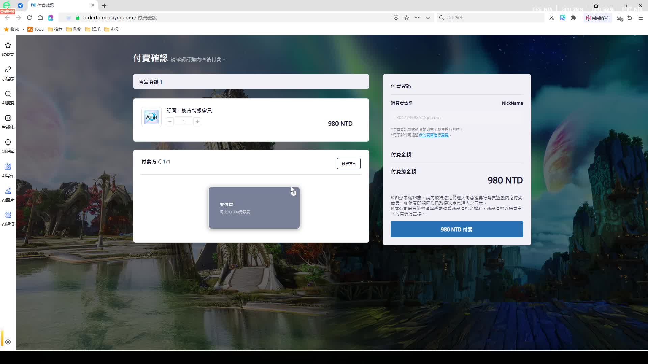Open the 知识库 panel
648x364 pixels.
click(x=8, y=145)
